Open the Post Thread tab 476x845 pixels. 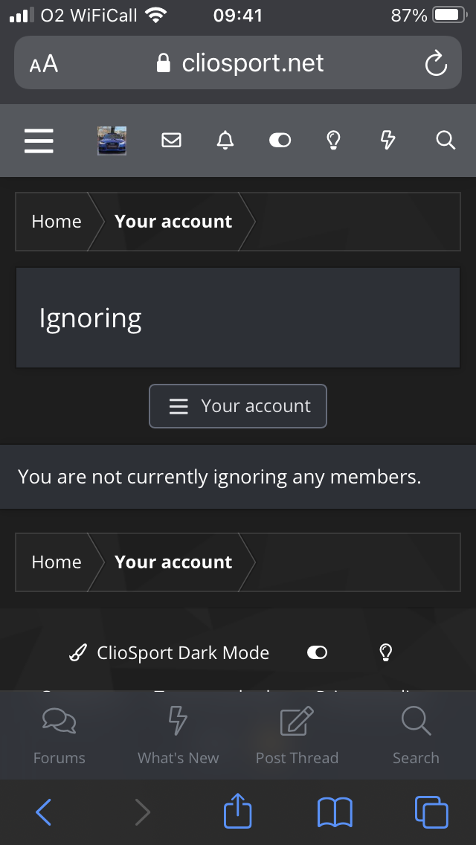click(297, 735)
